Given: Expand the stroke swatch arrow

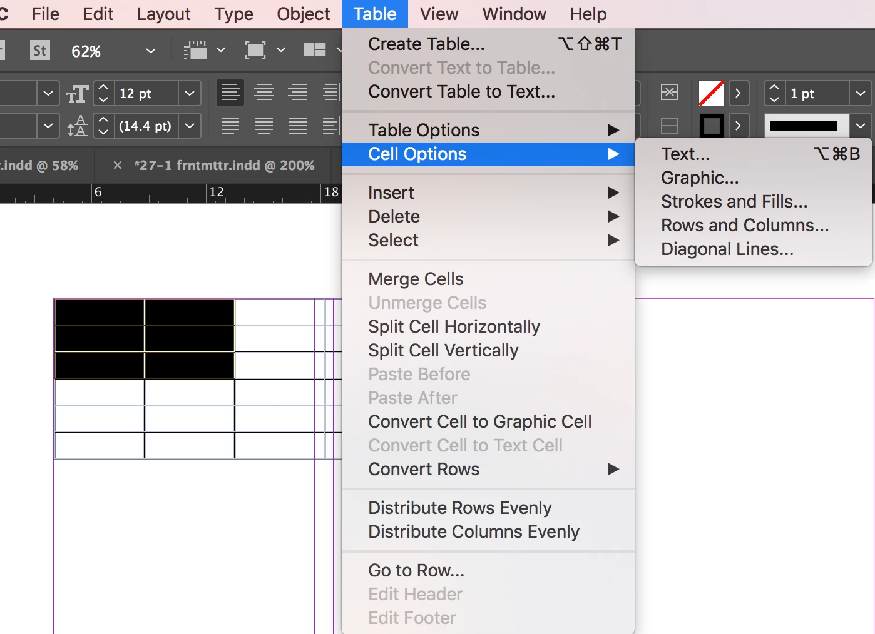Looking at the screenshot, I should (739, 126).
